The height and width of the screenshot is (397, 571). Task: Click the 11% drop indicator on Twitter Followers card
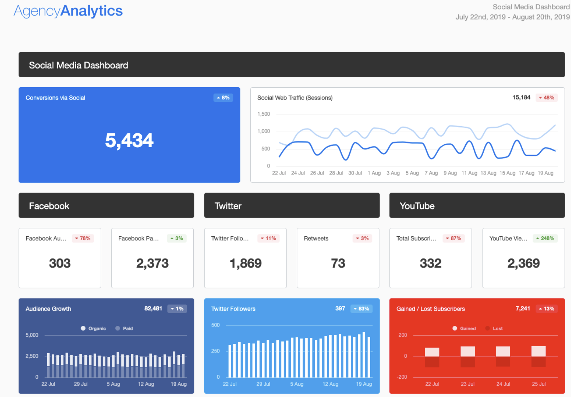pyautogui.click(x=268, y=238)
